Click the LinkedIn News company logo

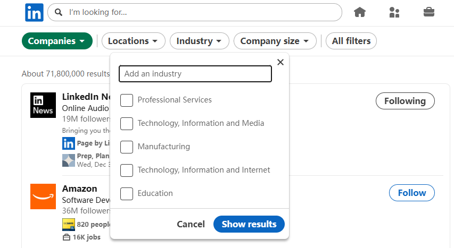pos(43,105)
